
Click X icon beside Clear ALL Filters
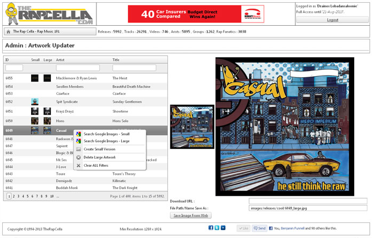[x=79, y=166]
